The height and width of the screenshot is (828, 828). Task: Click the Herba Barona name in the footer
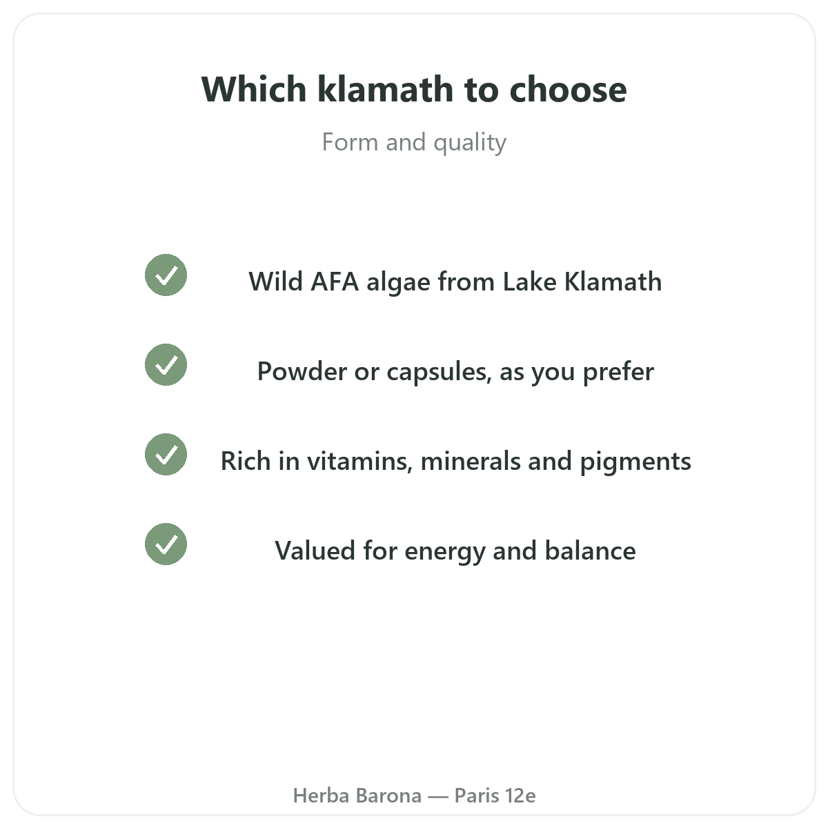(x=357, y=796)
